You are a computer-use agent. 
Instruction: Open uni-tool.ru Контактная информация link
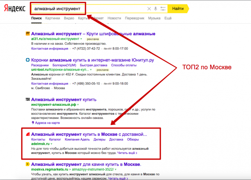pyautogui.click(x=49, y=84)
